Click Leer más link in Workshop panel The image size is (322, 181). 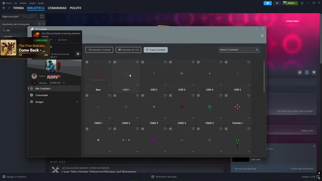[256, 159]
